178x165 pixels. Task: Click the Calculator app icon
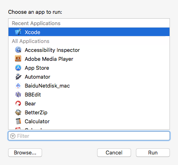point(18,121)
